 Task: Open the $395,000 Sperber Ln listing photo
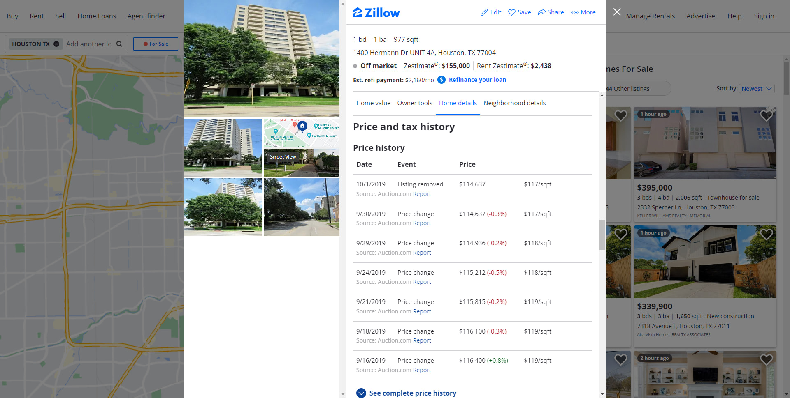point(705,143)
